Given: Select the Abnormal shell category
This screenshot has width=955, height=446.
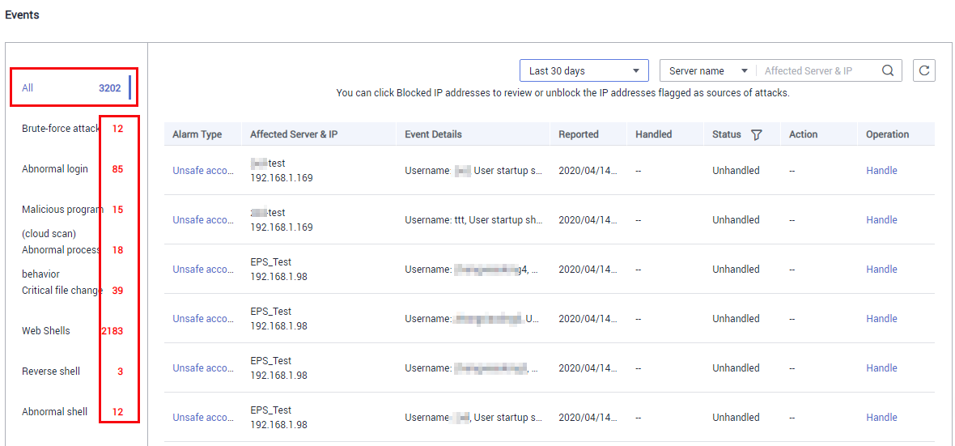Looking at the screenshot, I should pyautogui.click(x=73, y=412).
